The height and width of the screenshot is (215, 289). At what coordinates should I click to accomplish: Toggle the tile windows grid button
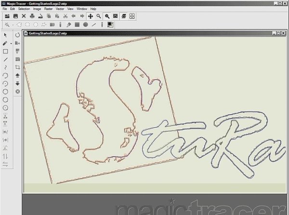(x=132, y=16)
